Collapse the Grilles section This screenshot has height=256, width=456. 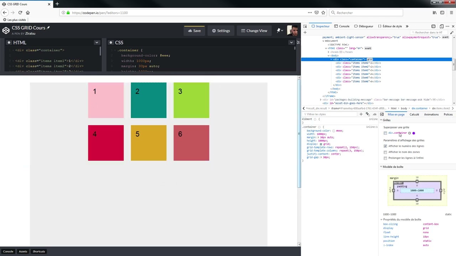381,120
